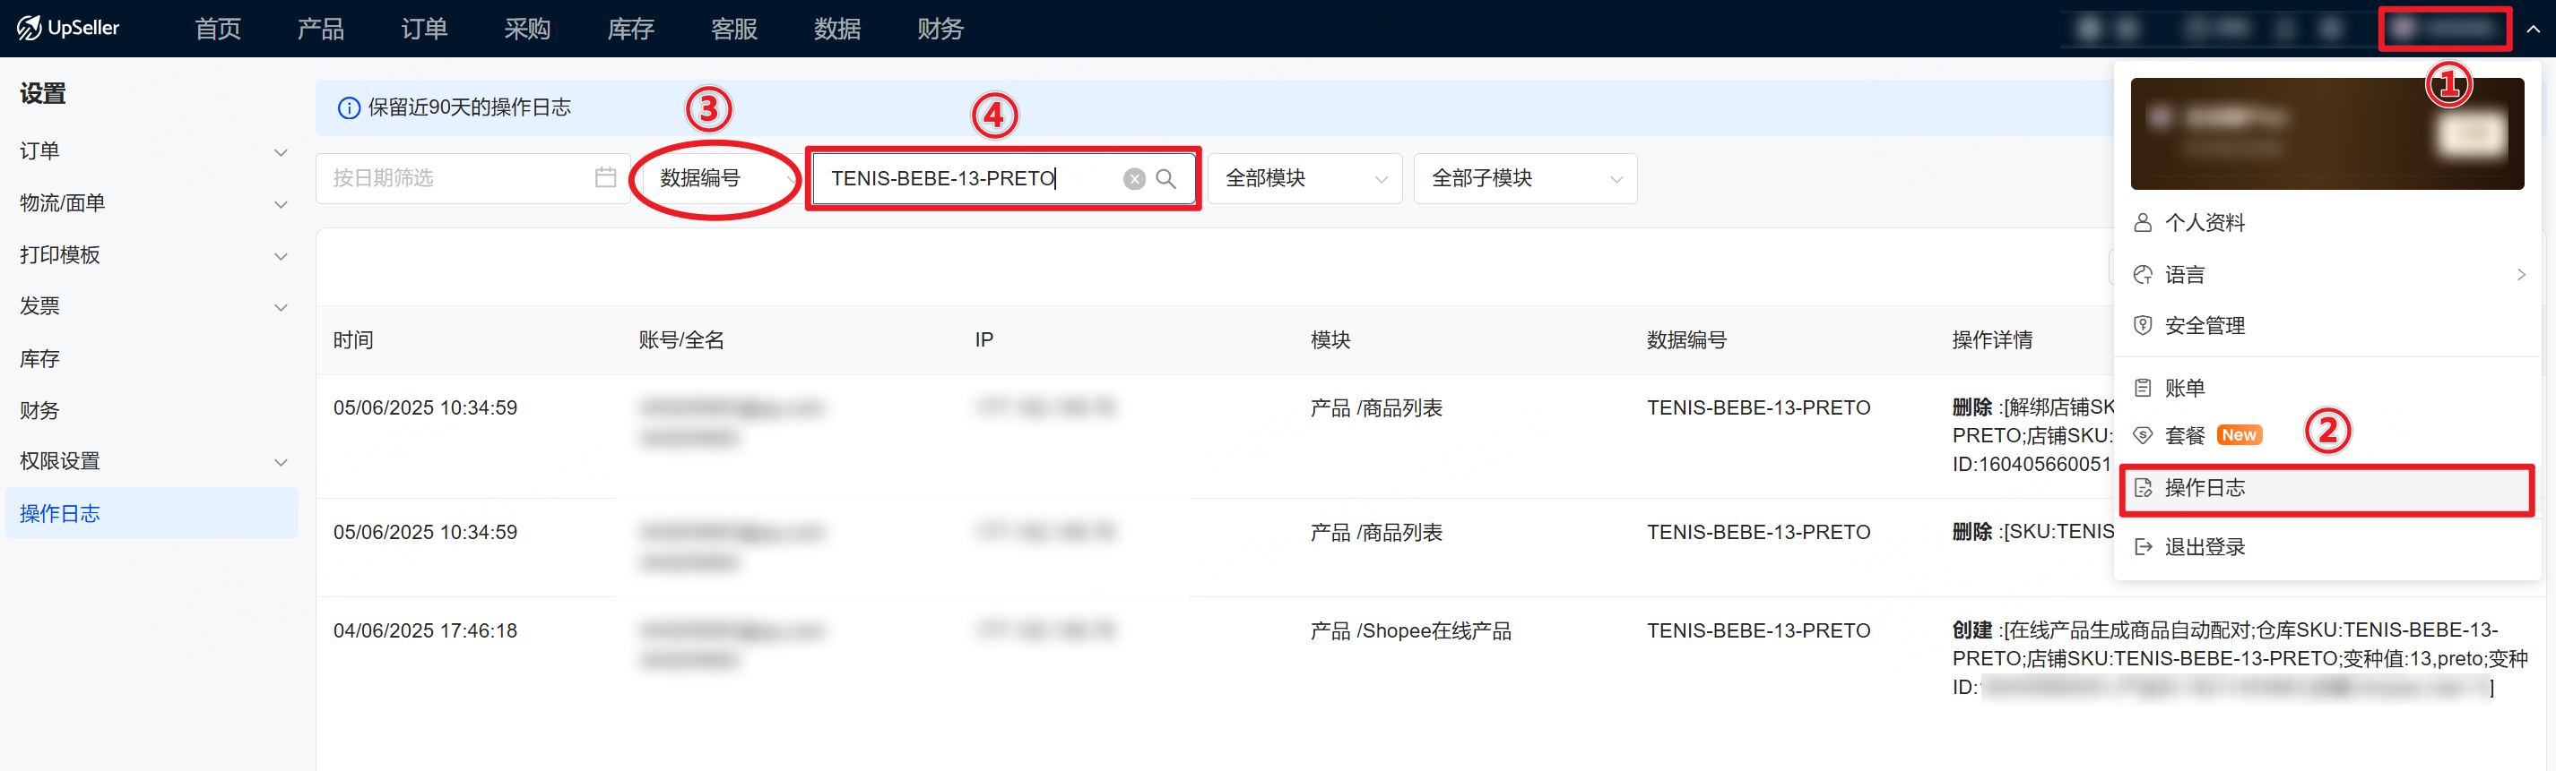Click the 数据编号 column header
The image size is (2556, 771).
[1686, 340]
